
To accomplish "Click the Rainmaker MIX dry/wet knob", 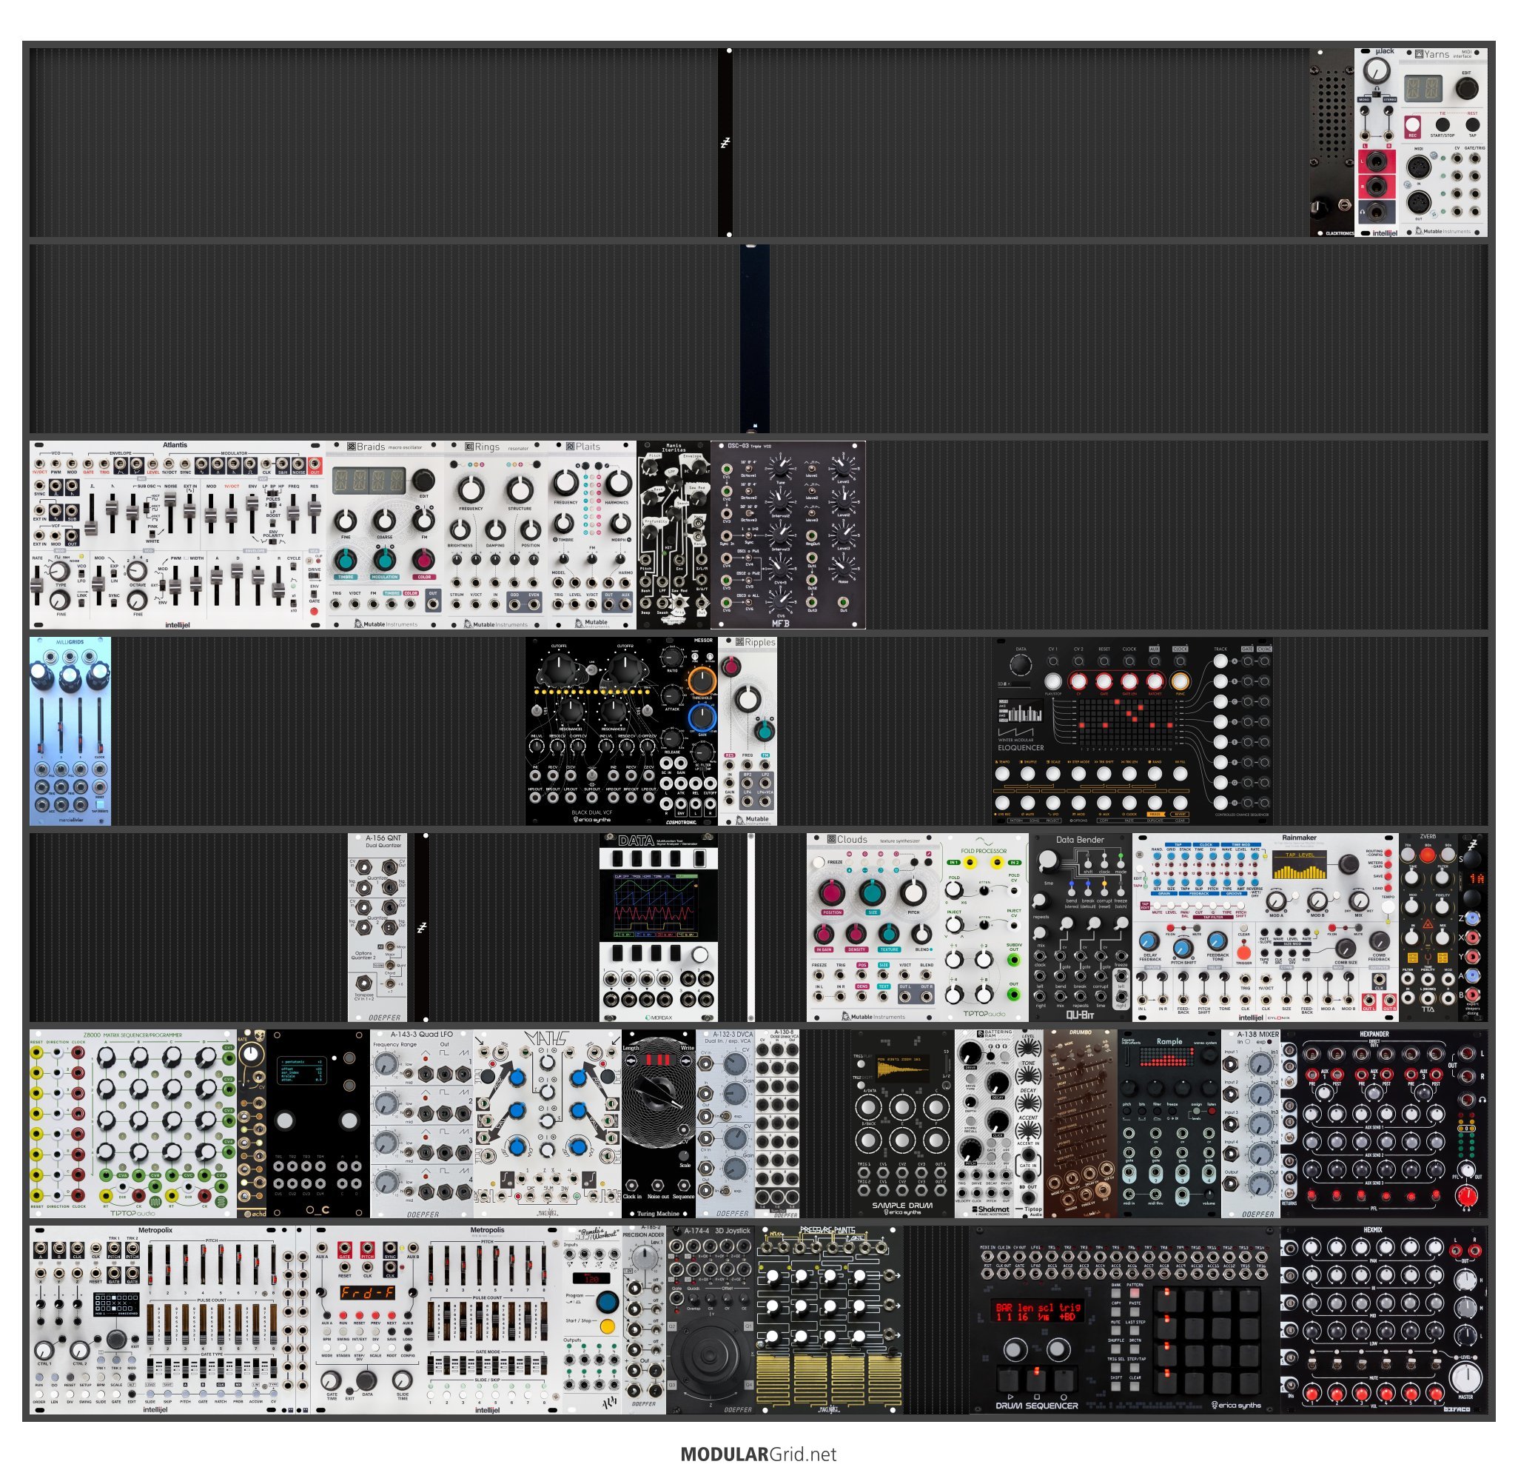I will [x=1358, y=901].
